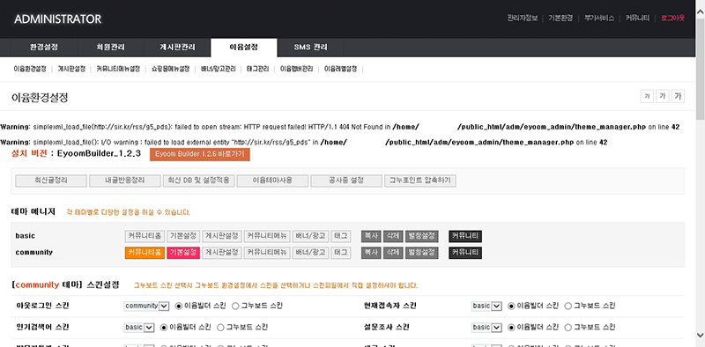
Task: Select the medium 가 font size button
Action: 663,96
